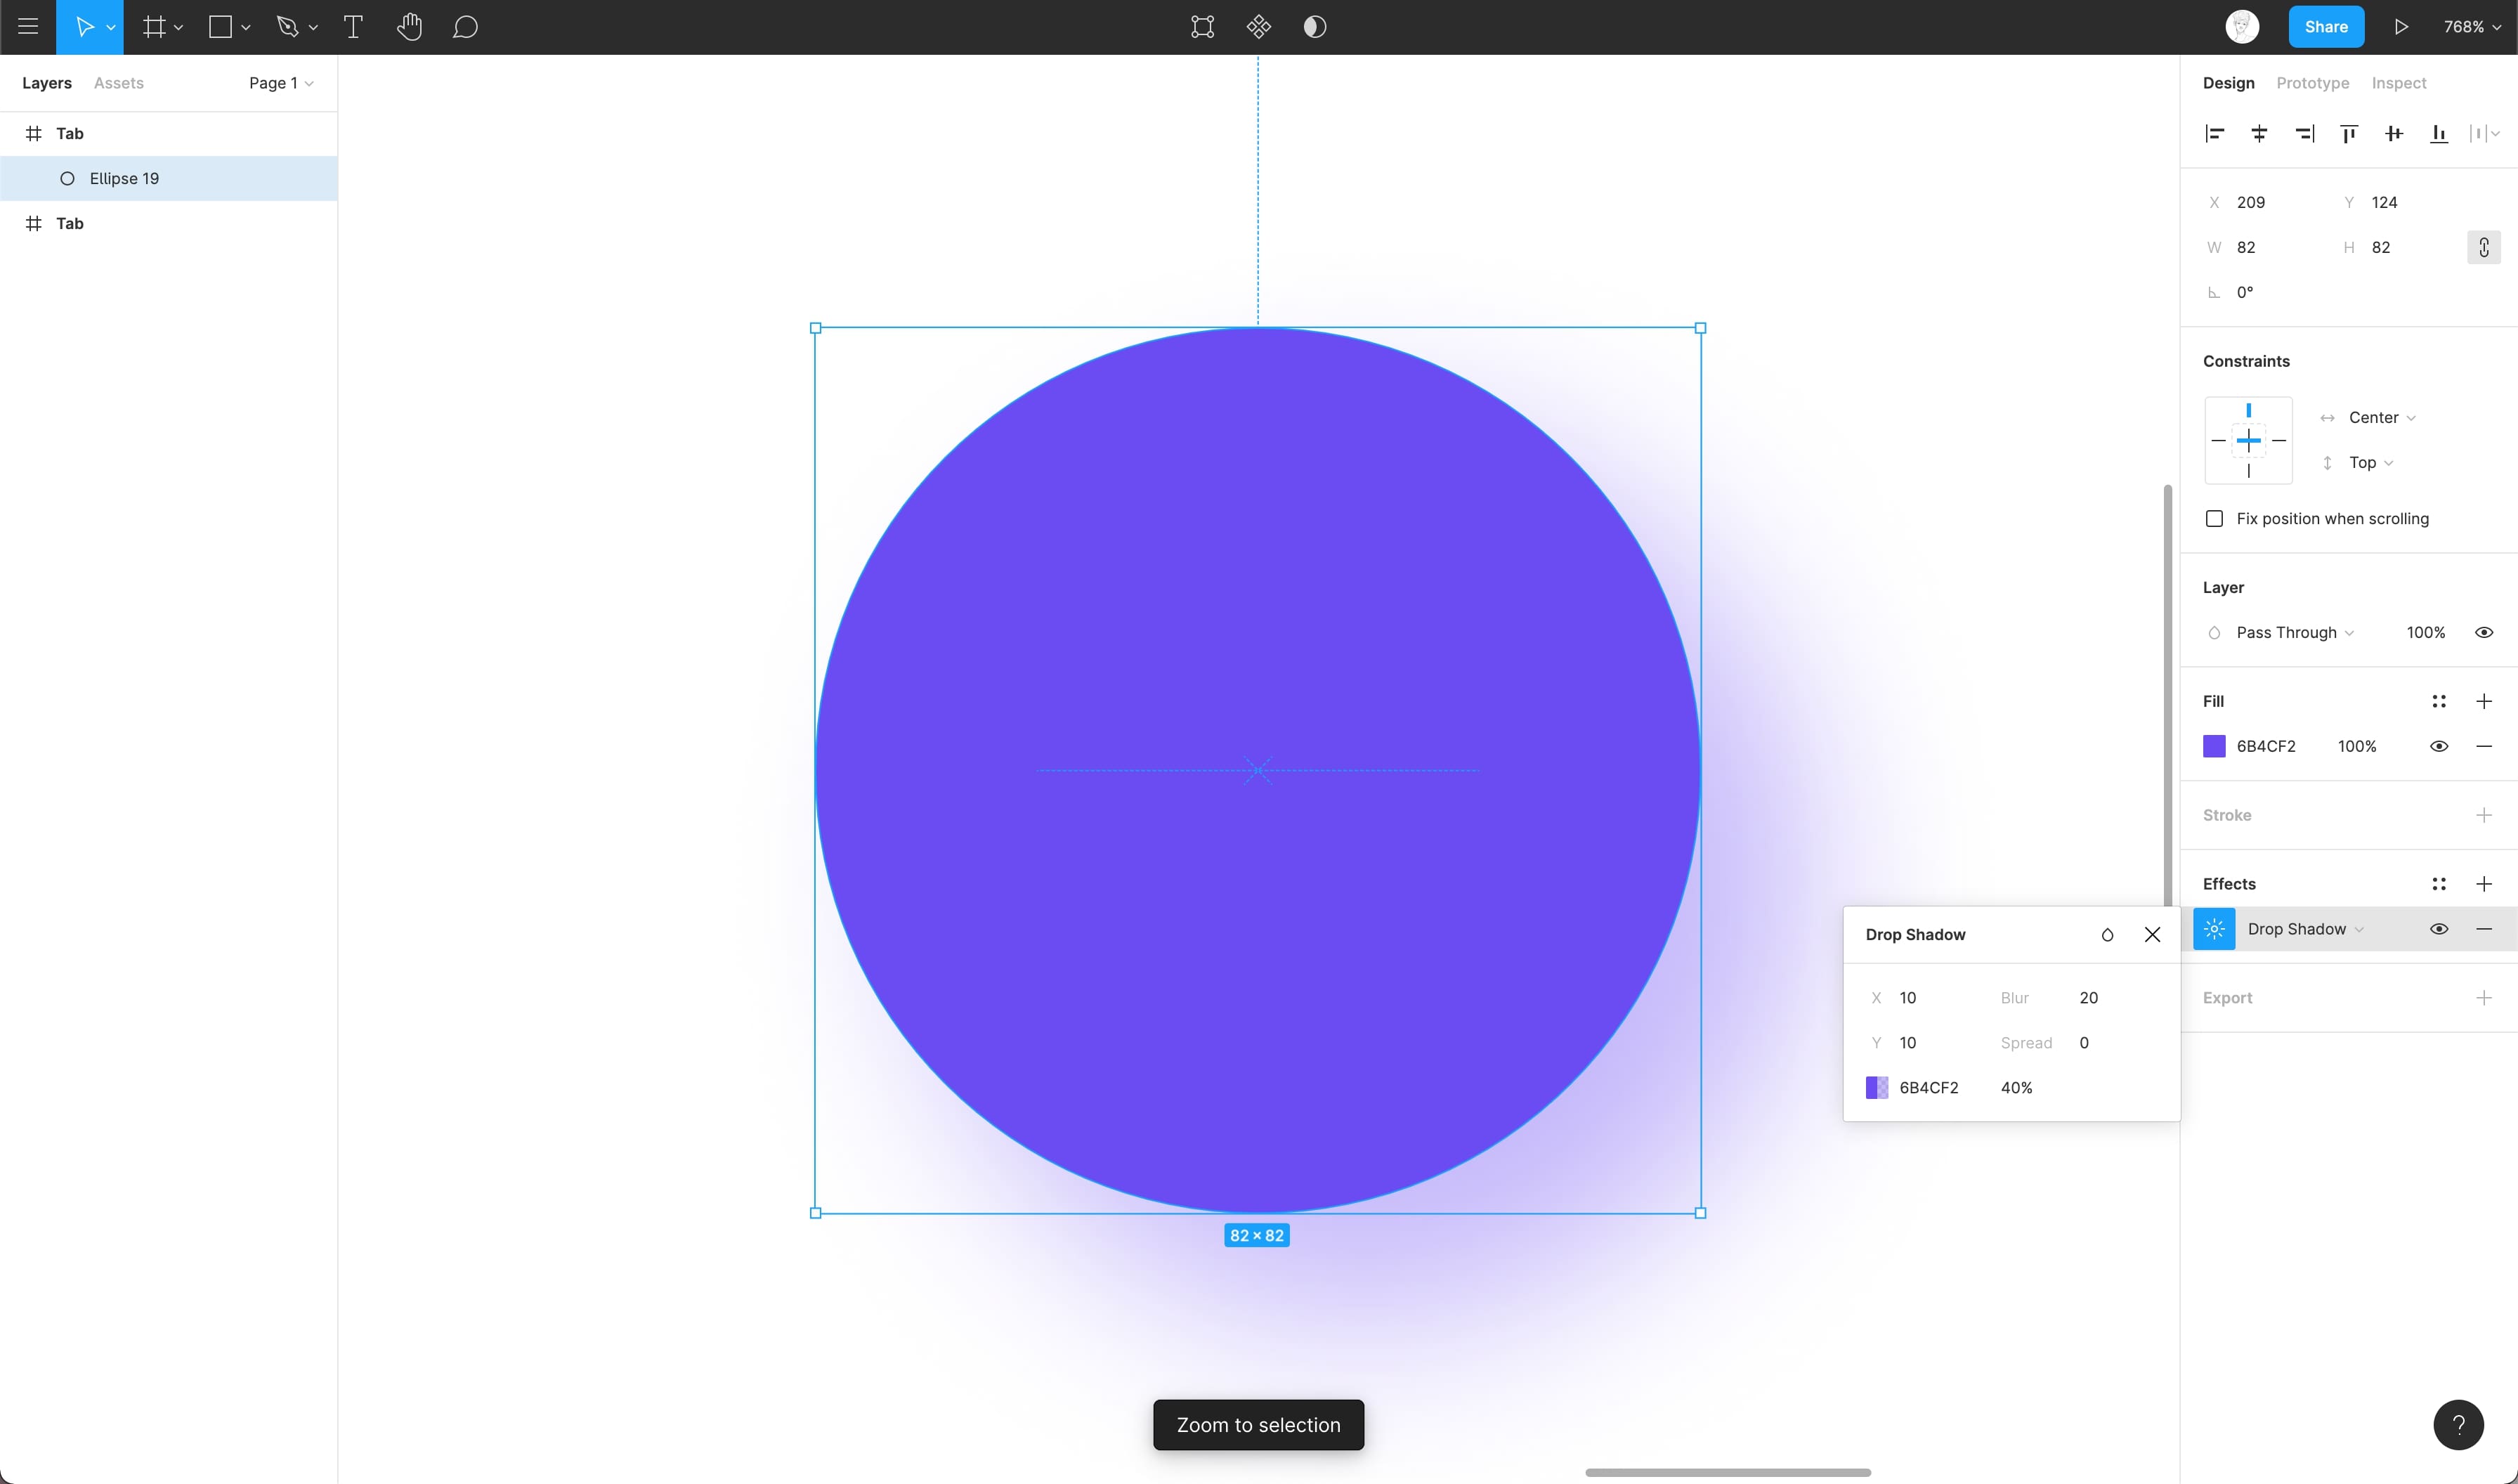Open the 768% zoom dropdown
The width and height of the screenshot is (2518, 1484).
point(2472,27)
